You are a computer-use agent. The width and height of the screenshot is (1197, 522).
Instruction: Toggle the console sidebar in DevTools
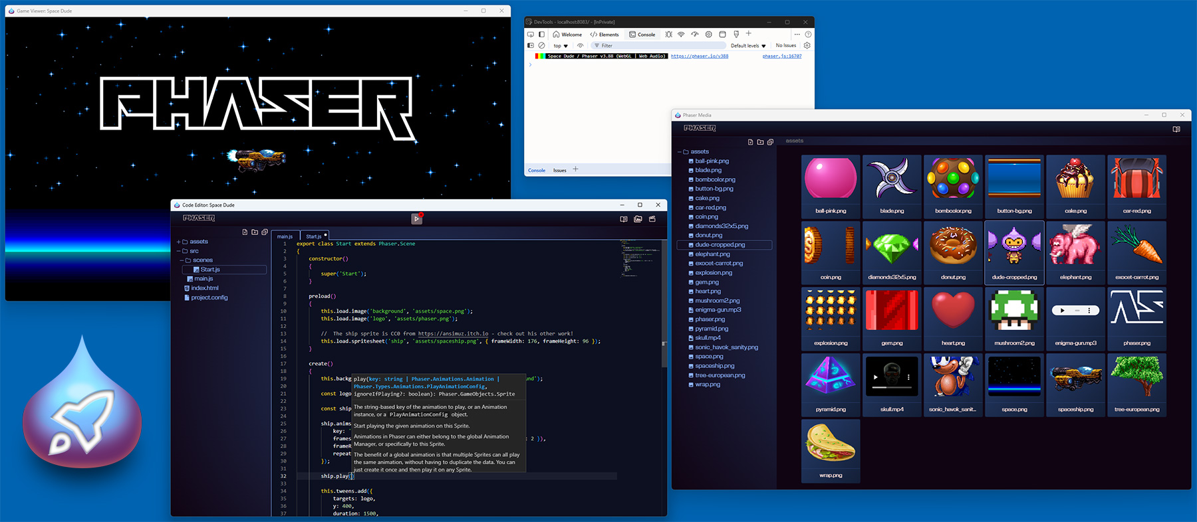pyautogui.click(x=531, y=46)
